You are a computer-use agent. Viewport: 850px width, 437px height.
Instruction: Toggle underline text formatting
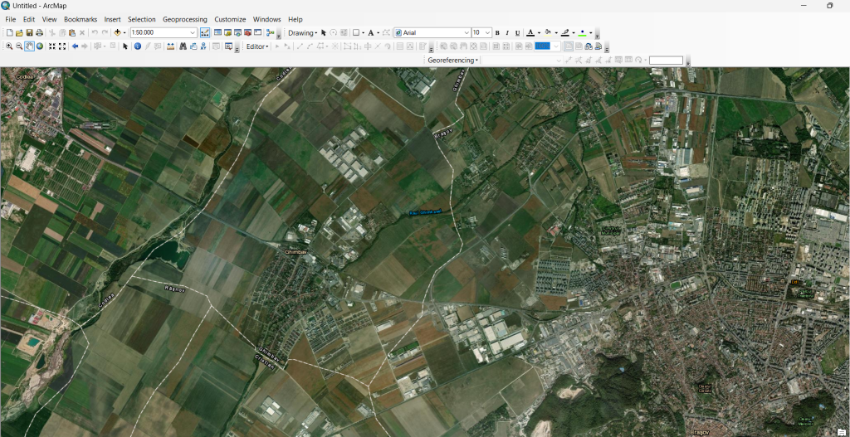pyautogui.click(x=517, y=32)
